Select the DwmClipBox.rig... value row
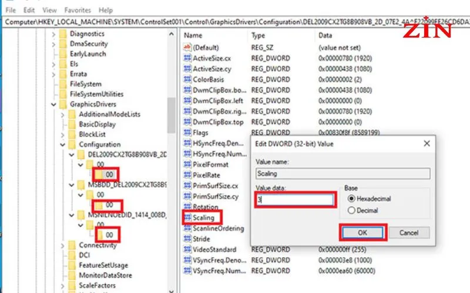The height and width of the screenshot is (293, 470). pos(278,111)
